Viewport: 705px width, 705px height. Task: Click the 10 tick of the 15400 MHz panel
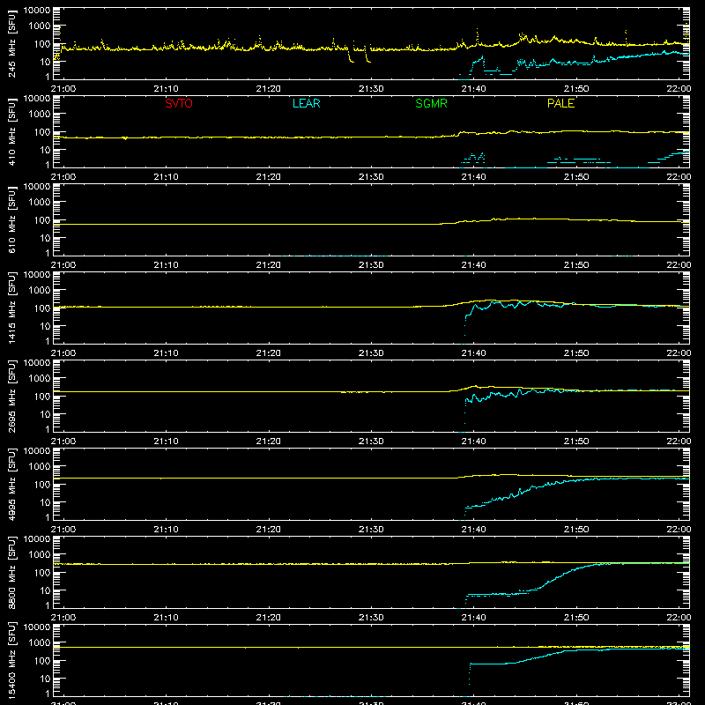pyautogui.click(x=45, y=679)
